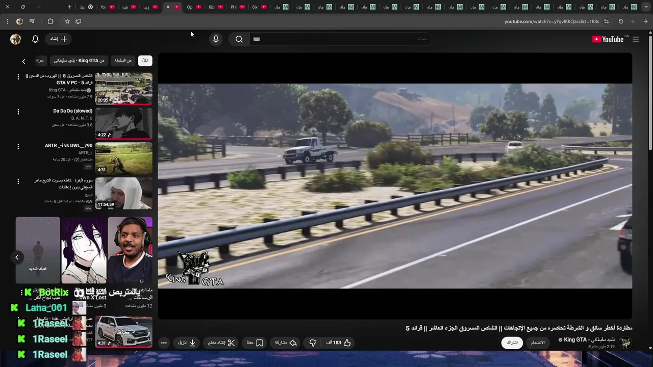Open the إنشاء create menu
Image resolution: width=653 pixels, height=367 pixels.
(59, 39)
